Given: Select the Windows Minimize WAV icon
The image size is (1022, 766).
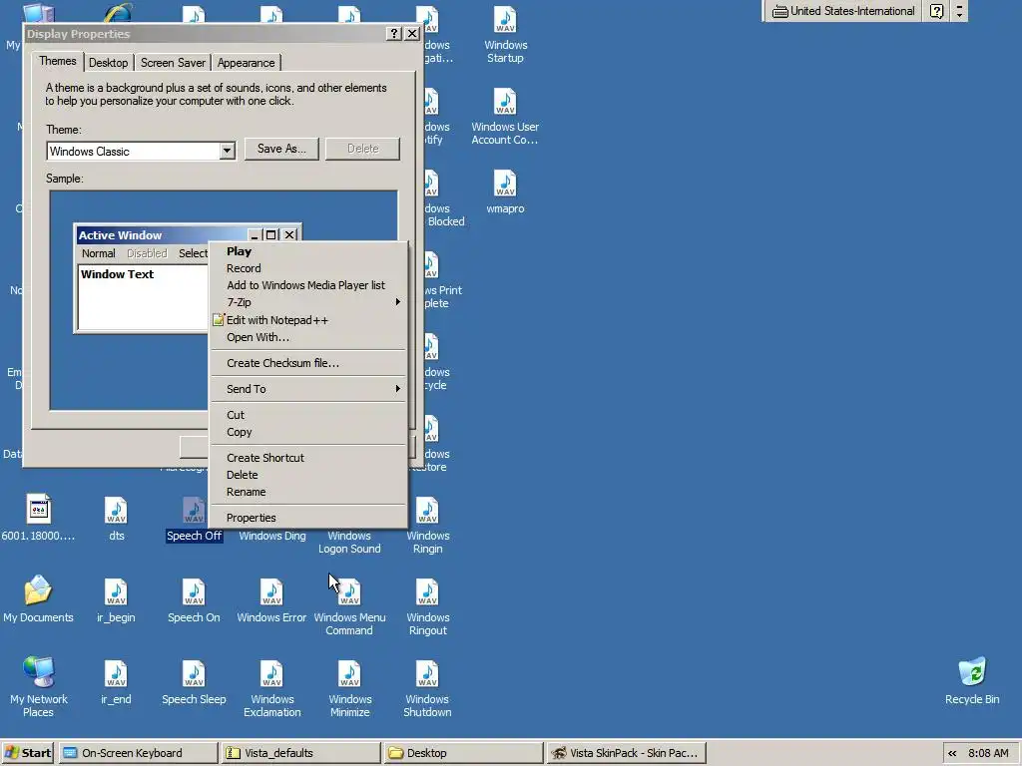Looking at the screenshot, I should tap(349, 674).
